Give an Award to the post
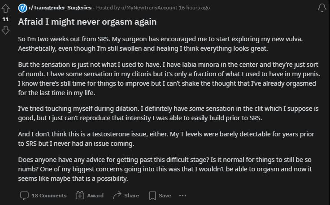This screenshot has width=330, height=205. click(x=89, y=196)
